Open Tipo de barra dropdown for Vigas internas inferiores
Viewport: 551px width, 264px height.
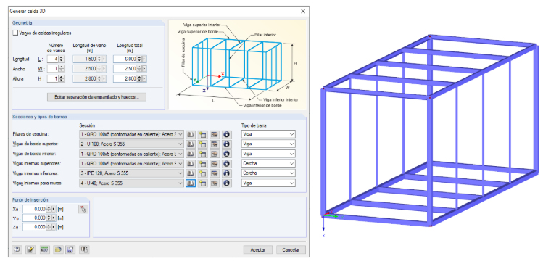pyautogui.click(x=268, y=173)
